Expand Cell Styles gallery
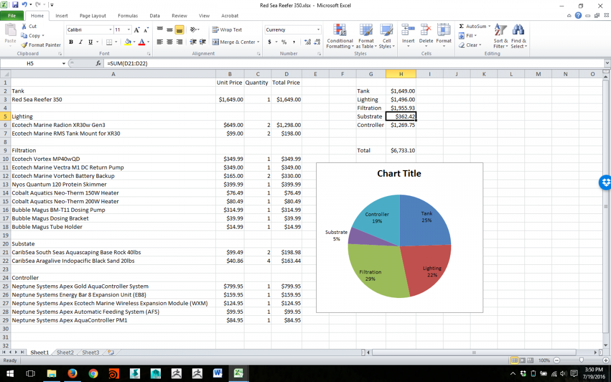The width and height of the screenshot is (611, 382). pos(386,36)
